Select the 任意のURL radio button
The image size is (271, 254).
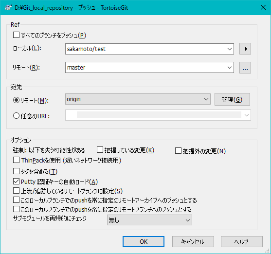point(16,116)
